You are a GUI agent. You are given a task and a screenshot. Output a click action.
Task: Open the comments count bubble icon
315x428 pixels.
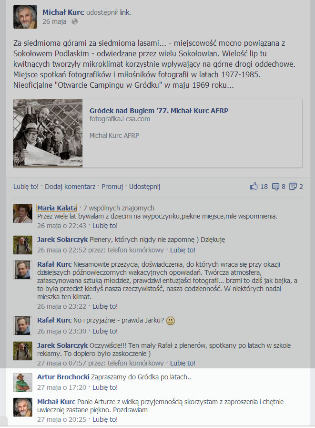(276, 187)
